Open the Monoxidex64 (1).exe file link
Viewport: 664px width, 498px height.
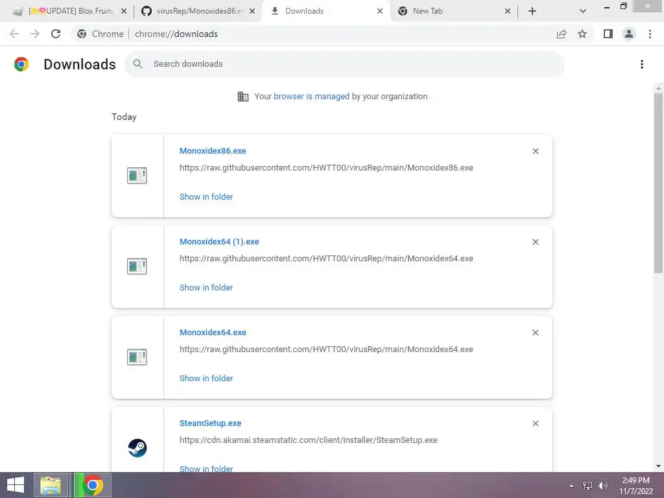(x=219, y=241)
